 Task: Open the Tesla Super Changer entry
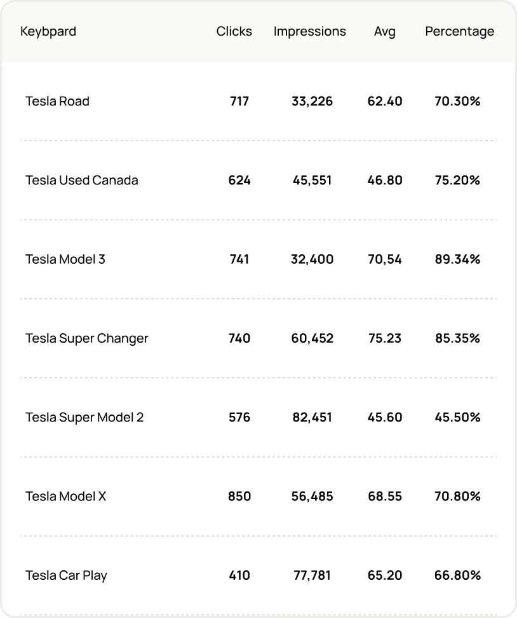click(x=86, y=338)
